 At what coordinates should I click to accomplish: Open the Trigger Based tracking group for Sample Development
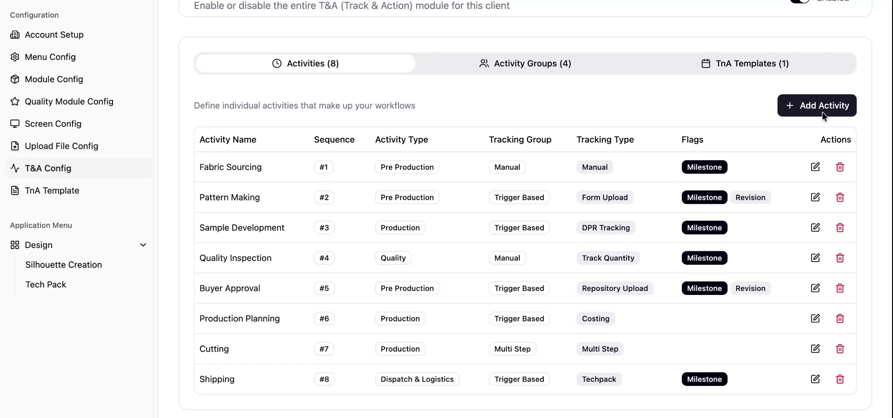pos(519,228)
